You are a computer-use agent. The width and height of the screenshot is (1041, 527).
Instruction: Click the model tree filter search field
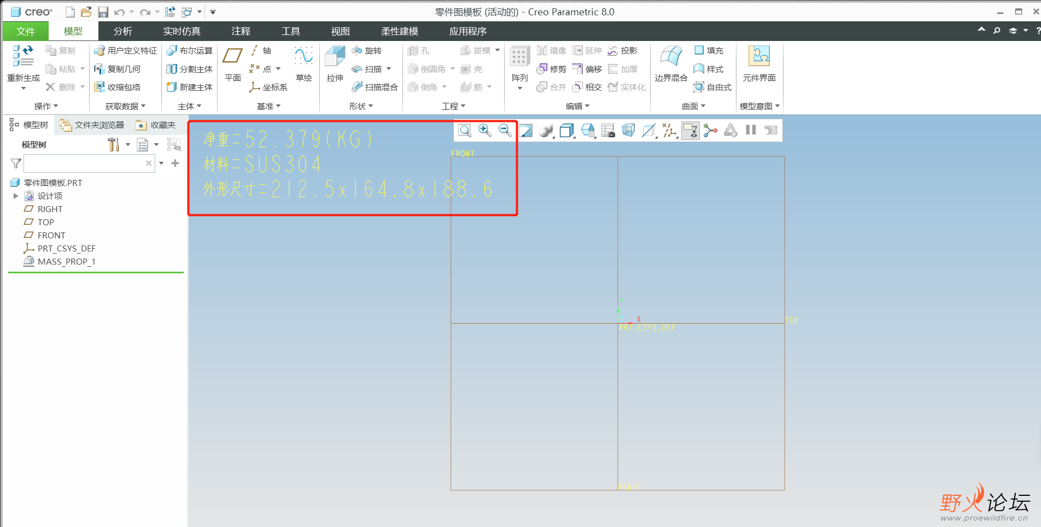click(x=89, y=163)
